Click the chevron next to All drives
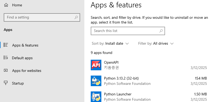Viewport: 221px width, 102px height. click(172, 44)
